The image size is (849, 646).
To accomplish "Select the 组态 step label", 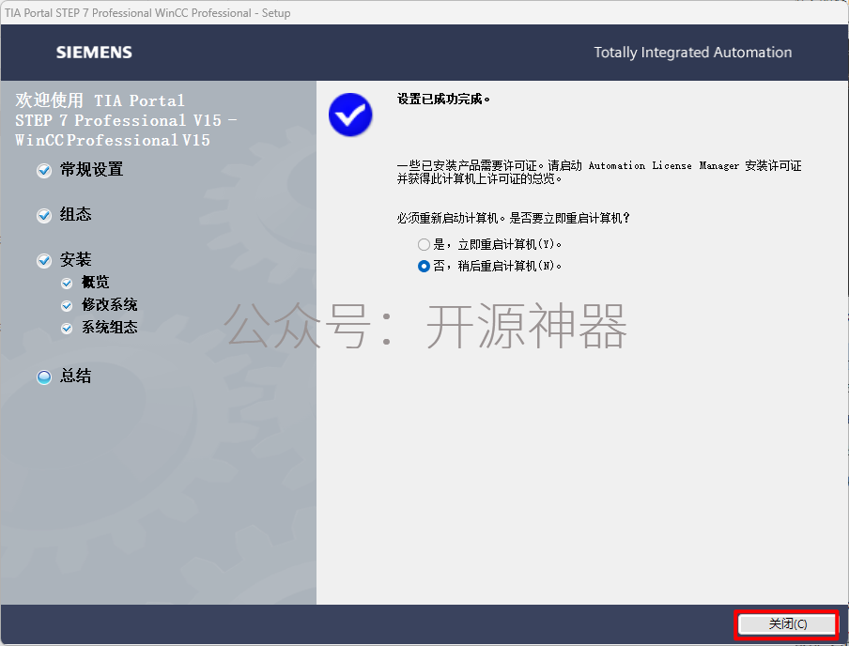I will 75,214.
